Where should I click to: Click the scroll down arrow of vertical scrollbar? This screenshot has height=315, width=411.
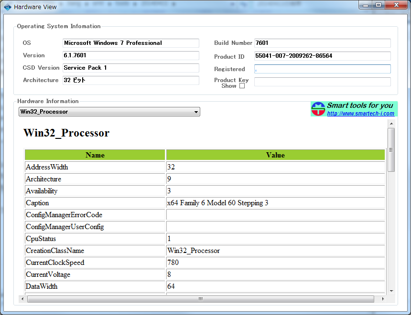coord(391,291)
